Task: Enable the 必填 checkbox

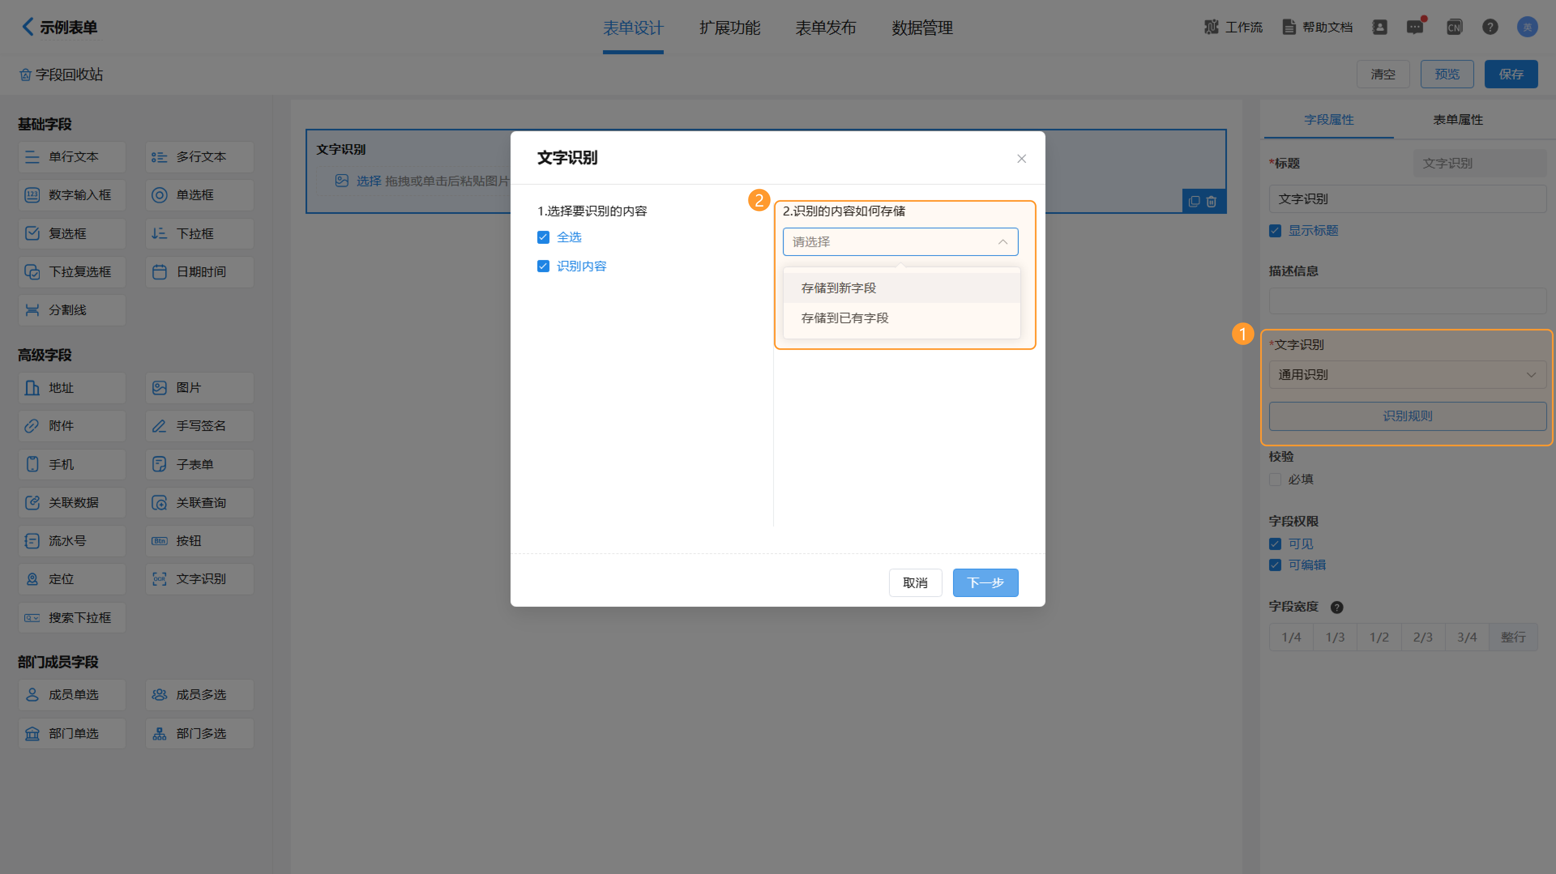Action: click(1275, 479)
